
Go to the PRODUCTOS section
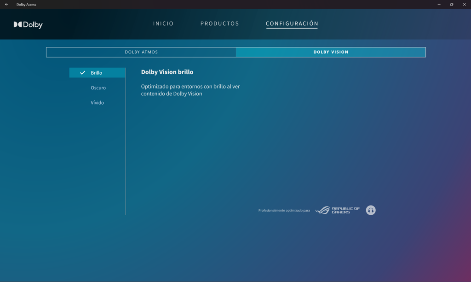coord(219,23)
